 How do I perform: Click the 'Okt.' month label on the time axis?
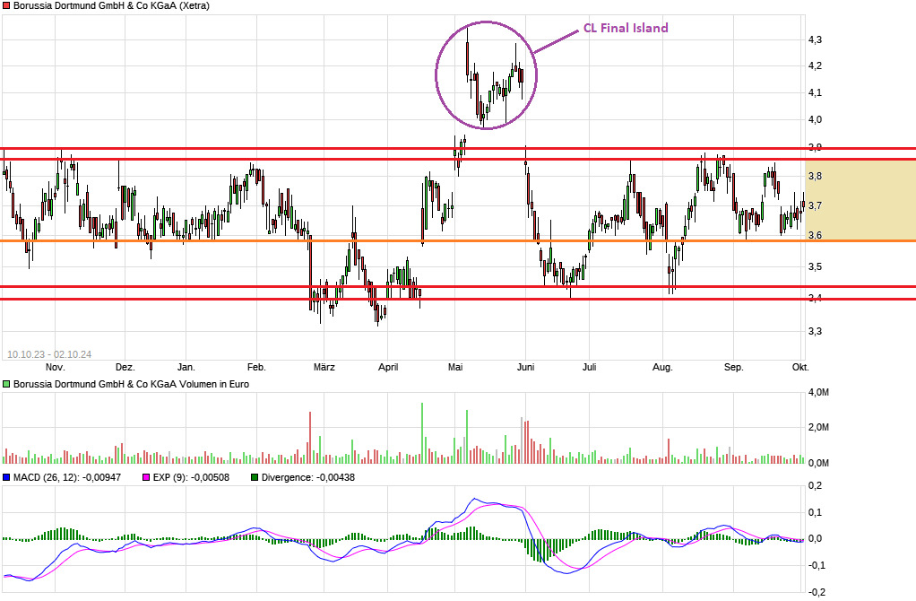coord(800,367)
